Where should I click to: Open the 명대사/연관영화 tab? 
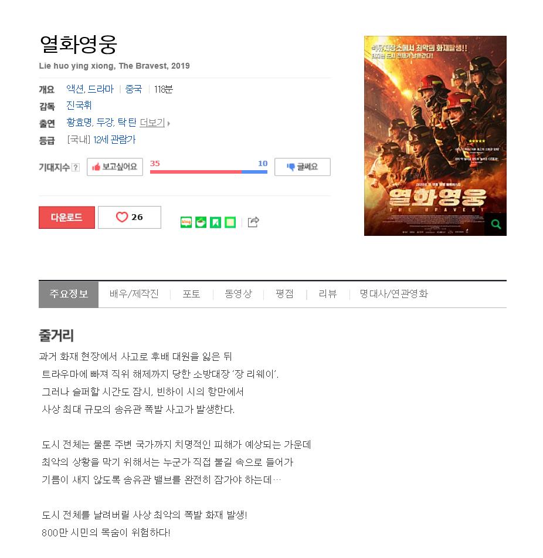[x=393, y=294]
